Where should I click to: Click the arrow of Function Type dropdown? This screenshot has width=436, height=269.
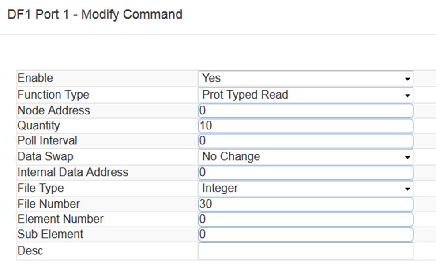click(407, 95)
